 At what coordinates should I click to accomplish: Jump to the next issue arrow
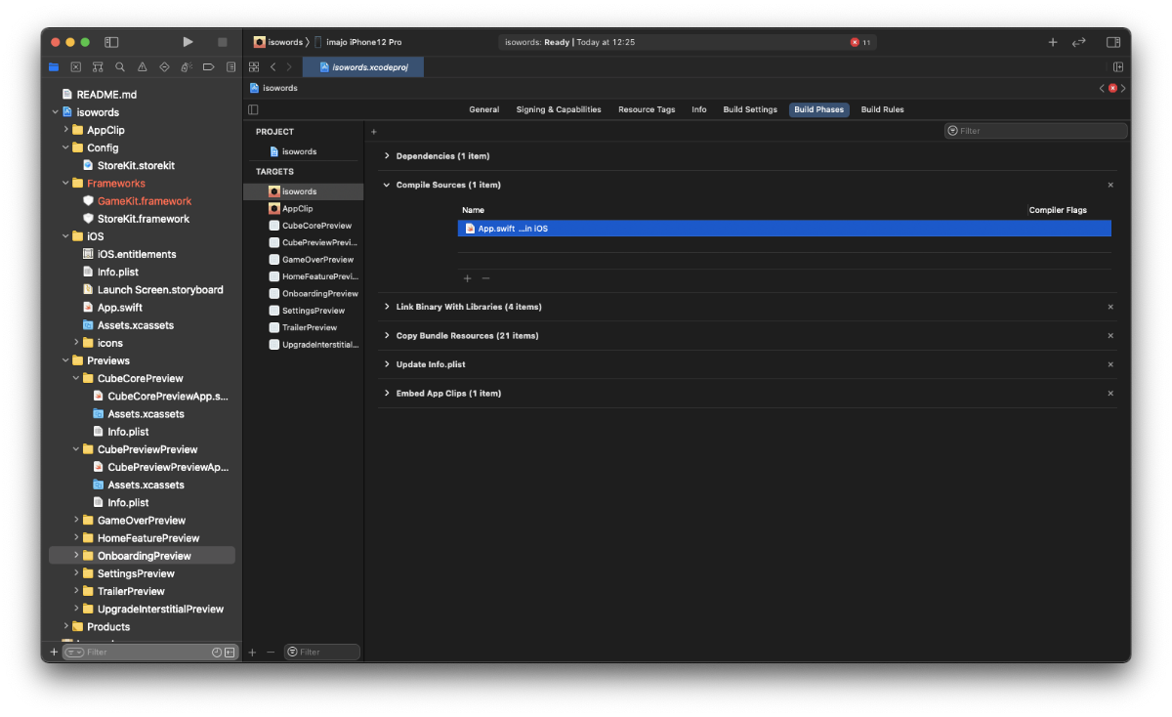1124,88
